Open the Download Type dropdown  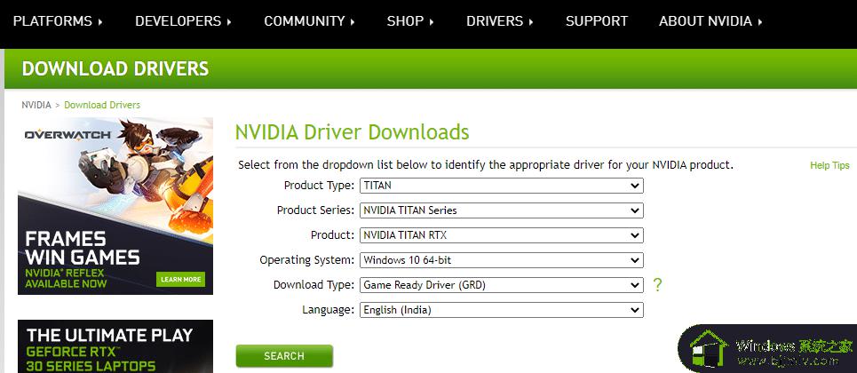[501, 285]
